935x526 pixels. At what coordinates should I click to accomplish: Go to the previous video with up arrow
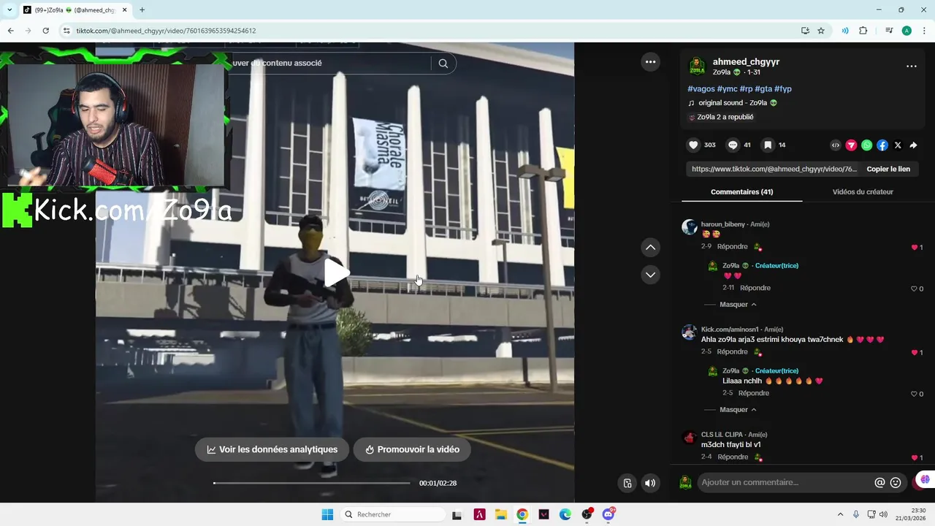(x=650, y=248)
